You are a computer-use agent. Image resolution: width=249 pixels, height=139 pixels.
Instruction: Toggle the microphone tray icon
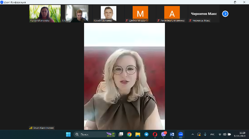(x=205, y=134)
